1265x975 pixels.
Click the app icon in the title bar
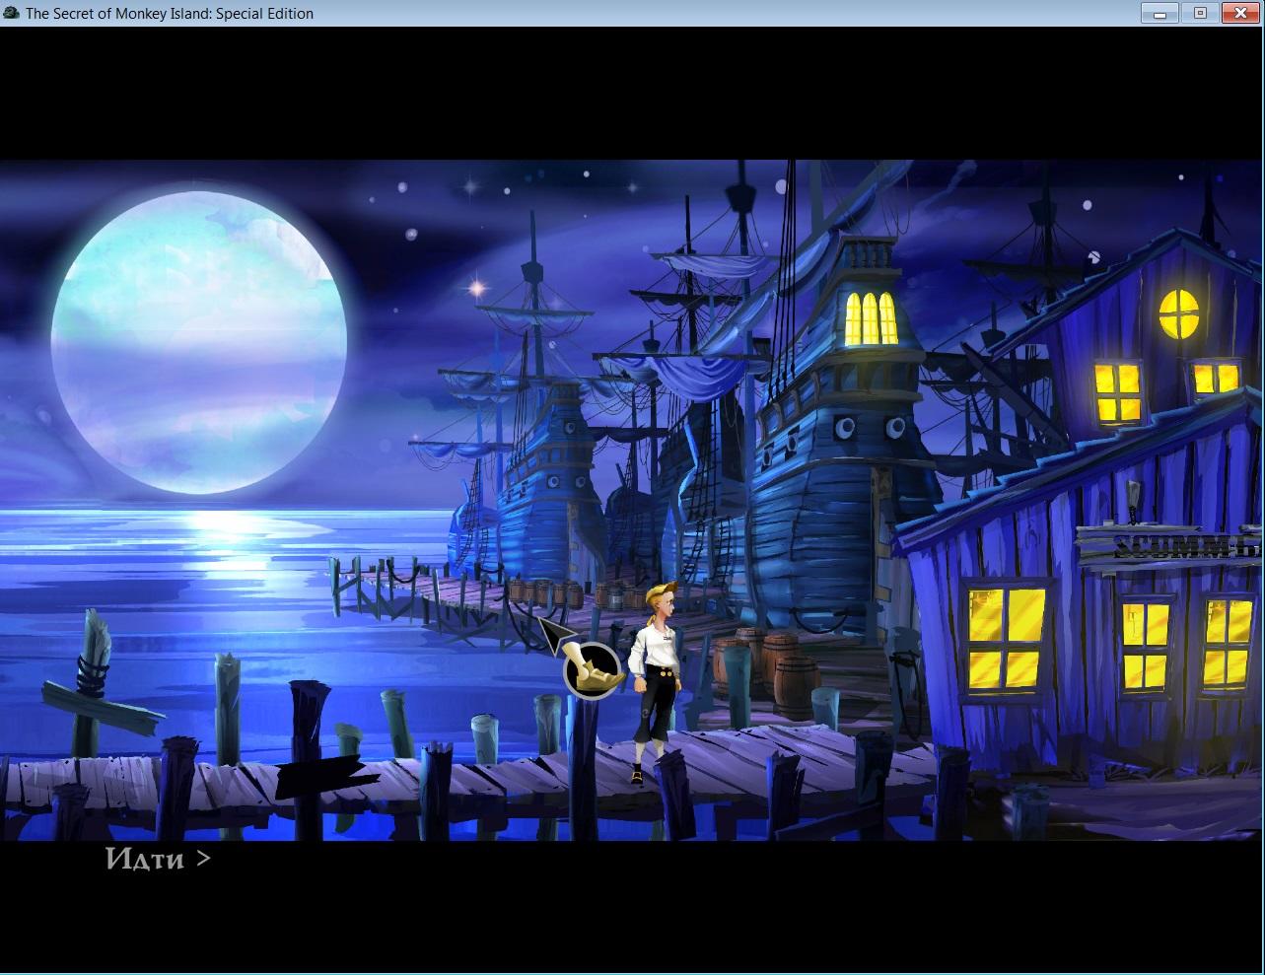(x=10, y=13)
